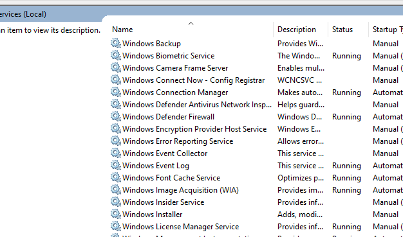This screenshot has width=403, height=237.
Task: Click the 'Provides Wi...' description of Windows Backup
Action: coord(300,44)
